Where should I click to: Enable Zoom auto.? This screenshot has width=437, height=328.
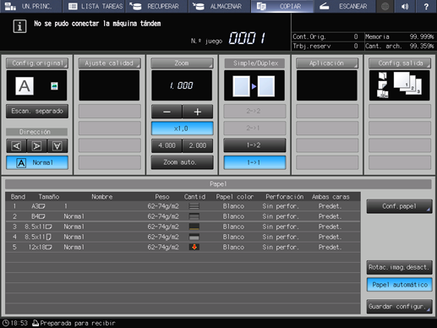182,162
